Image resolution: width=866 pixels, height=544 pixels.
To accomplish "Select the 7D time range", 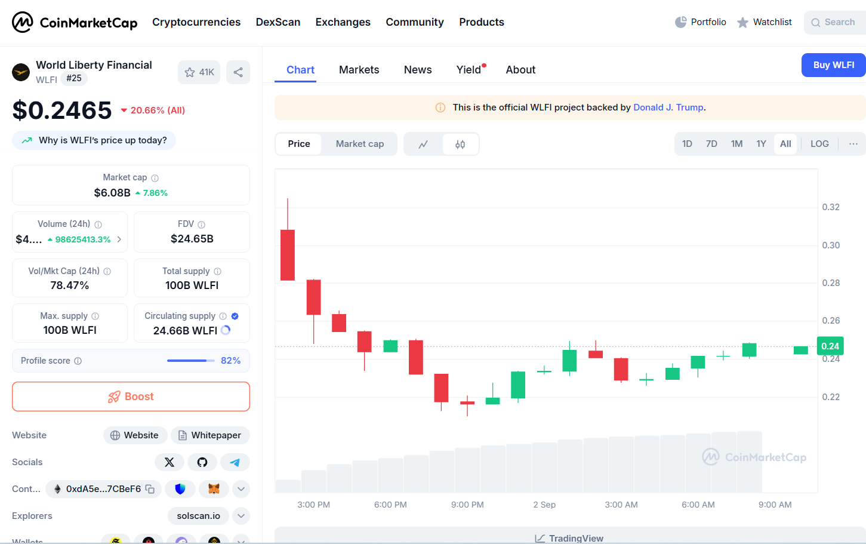I will [x=711, y=144].
